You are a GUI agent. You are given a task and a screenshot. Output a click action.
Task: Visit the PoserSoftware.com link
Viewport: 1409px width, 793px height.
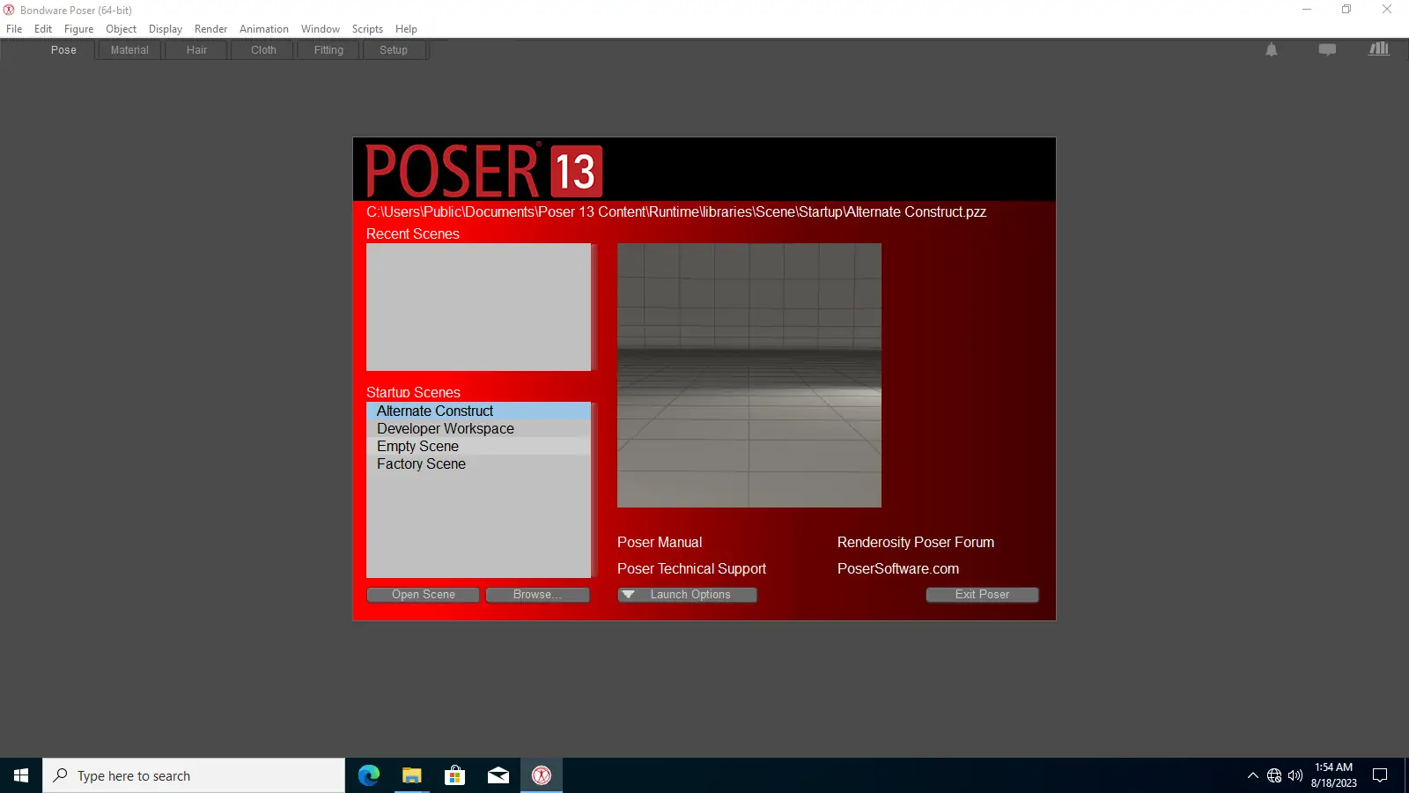(898, 569)
